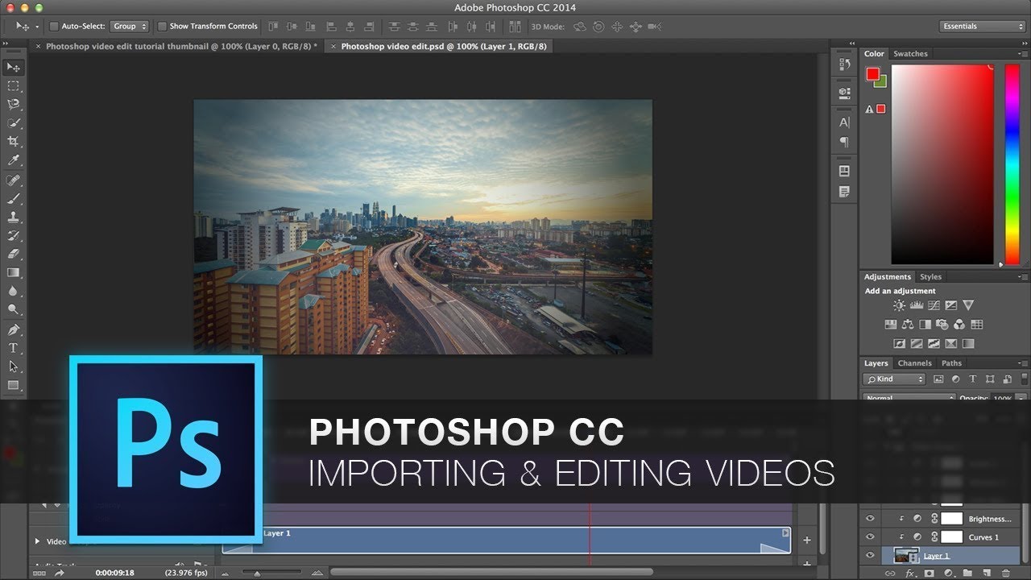Switch to the Swatches tab

click(x=910, y=54)
